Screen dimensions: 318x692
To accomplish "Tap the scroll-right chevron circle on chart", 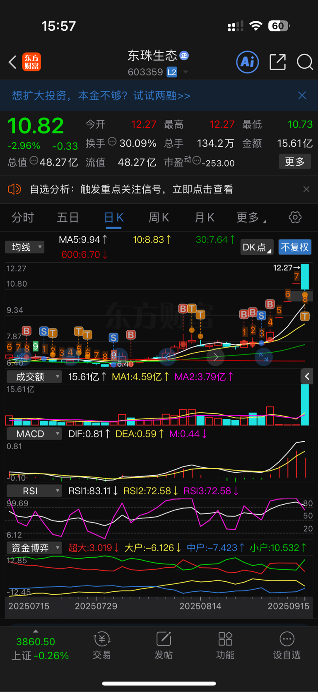I will 216,357.
